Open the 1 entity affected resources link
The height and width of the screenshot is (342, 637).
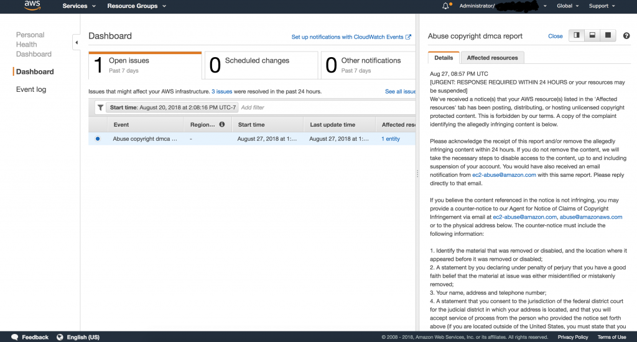pyautogui.click(x=391, y=138)
